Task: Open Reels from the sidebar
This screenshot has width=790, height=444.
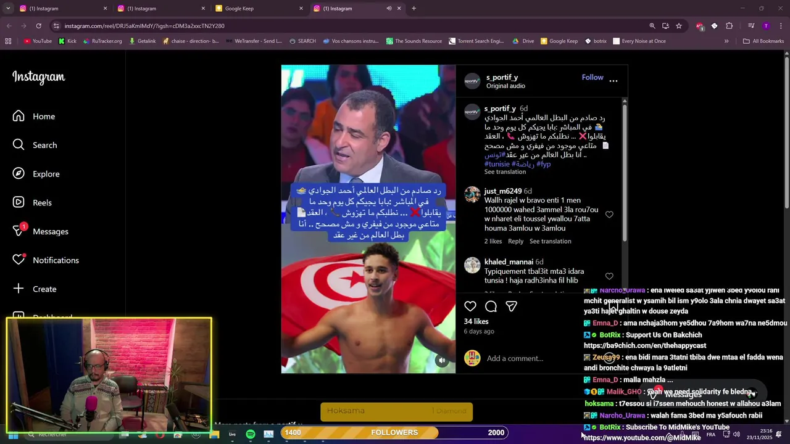Action: (33, 203)
